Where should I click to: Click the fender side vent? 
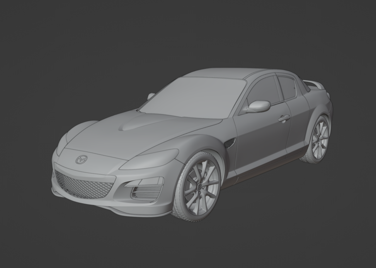[x=230, y=143]
